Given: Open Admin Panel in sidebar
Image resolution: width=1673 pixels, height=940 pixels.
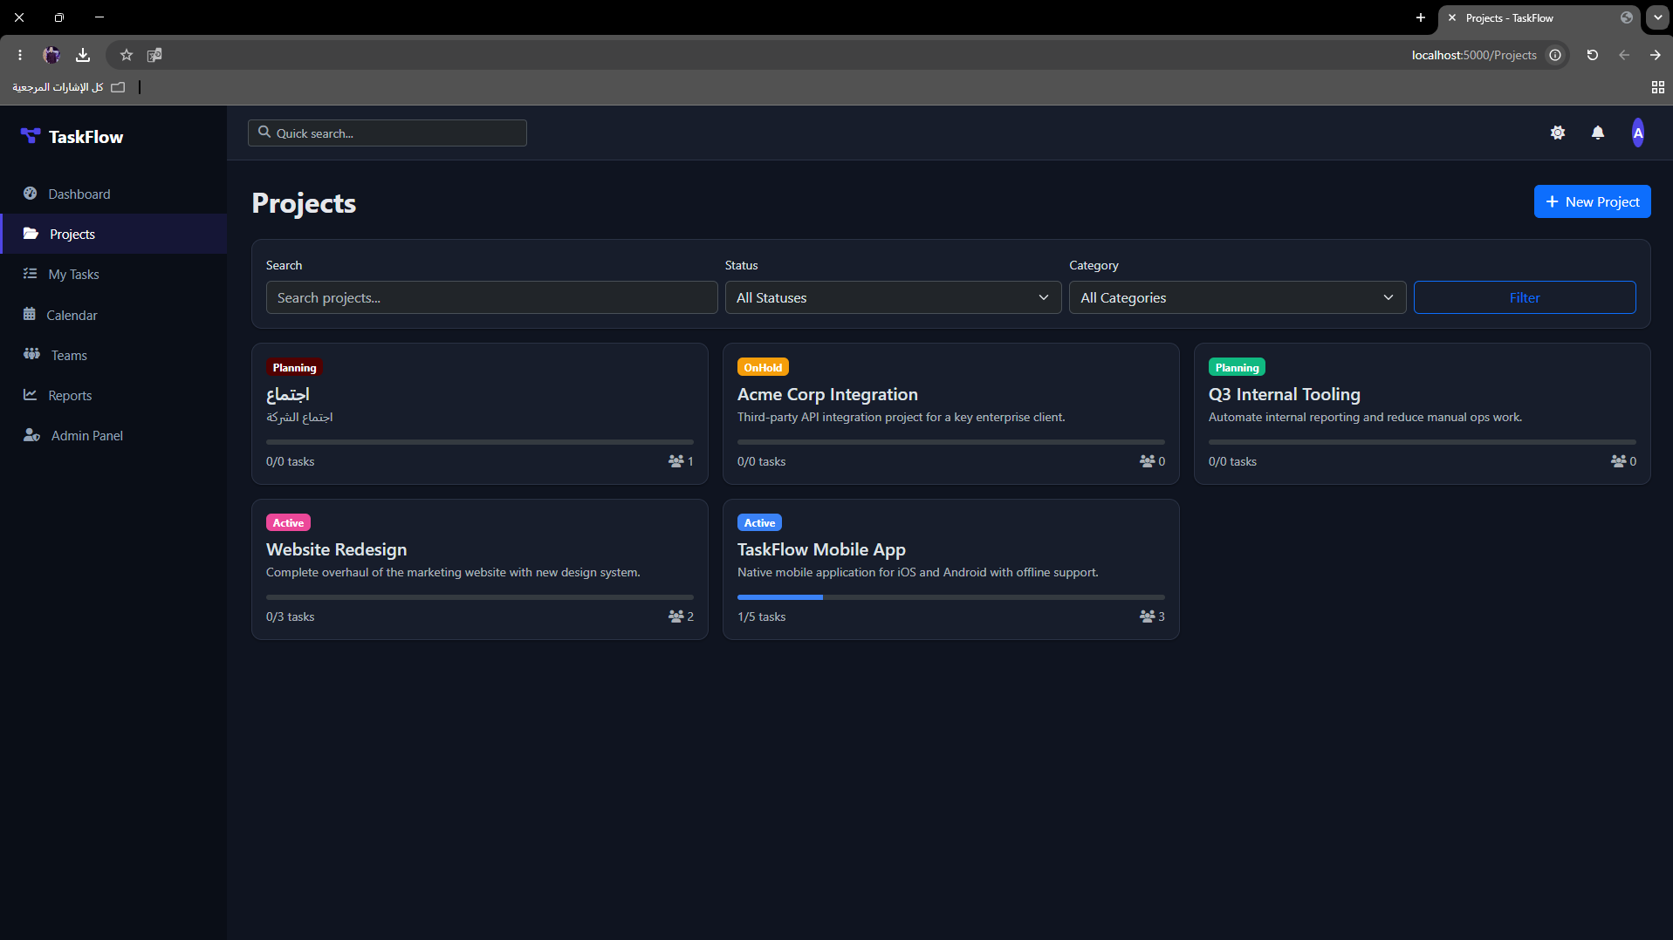Looking at the screenshot, I should pos(113,435).
